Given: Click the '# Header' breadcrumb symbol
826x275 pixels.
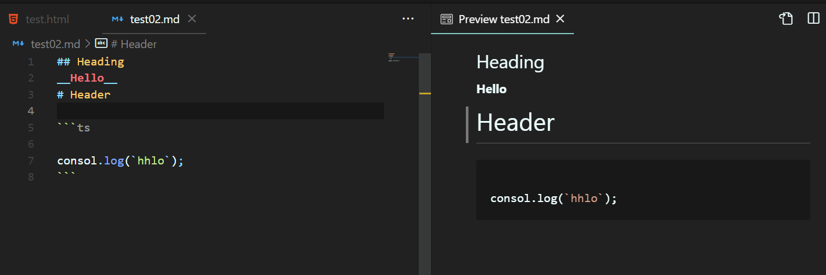Looking at the screenshot, I should (x=134, y=44).
